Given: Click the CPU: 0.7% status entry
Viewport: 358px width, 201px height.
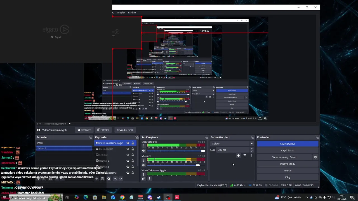Looking at the screenshot, I should point(286,185).
